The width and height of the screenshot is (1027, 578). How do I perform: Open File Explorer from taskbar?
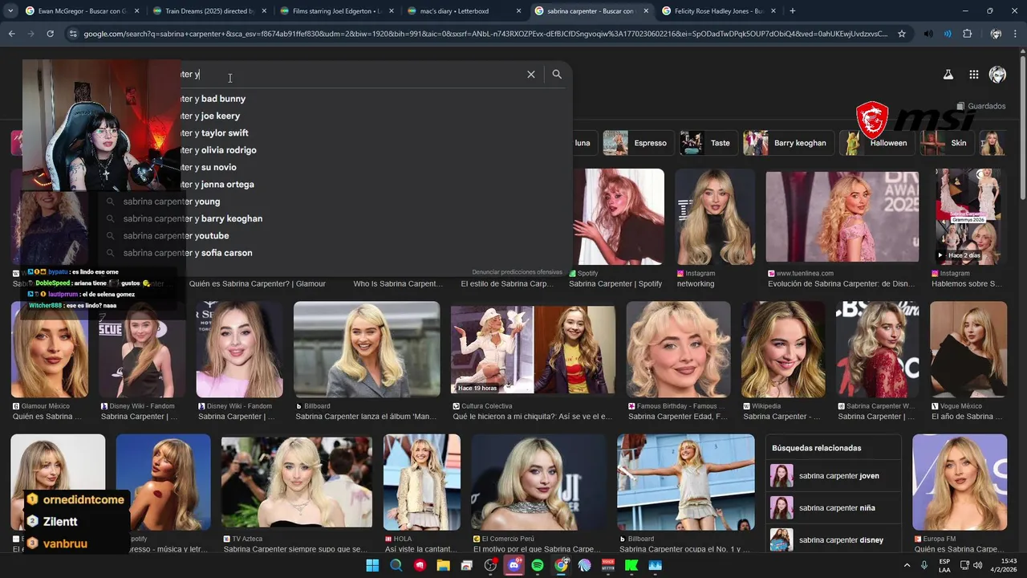pyautogui.click(x=443, y=565)
